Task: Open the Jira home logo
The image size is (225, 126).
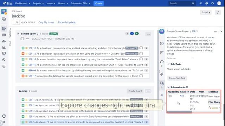Action: [x=7, y=3]
